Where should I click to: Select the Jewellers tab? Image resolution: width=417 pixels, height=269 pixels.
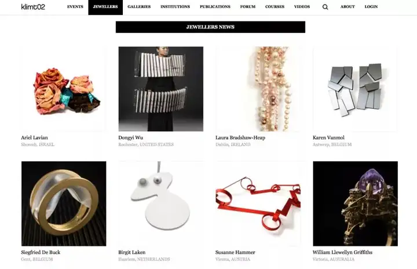click(x=105, y=7)
